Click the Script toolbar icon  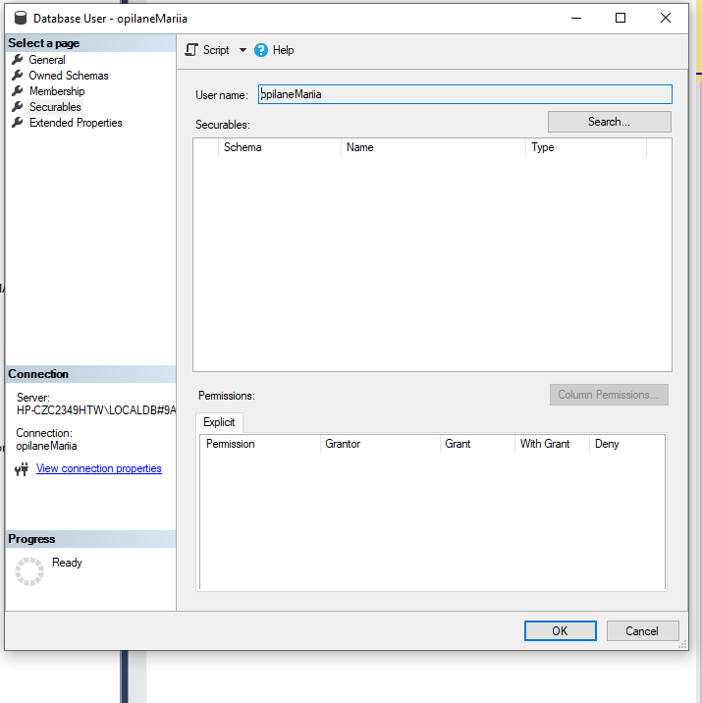(192, 50)
